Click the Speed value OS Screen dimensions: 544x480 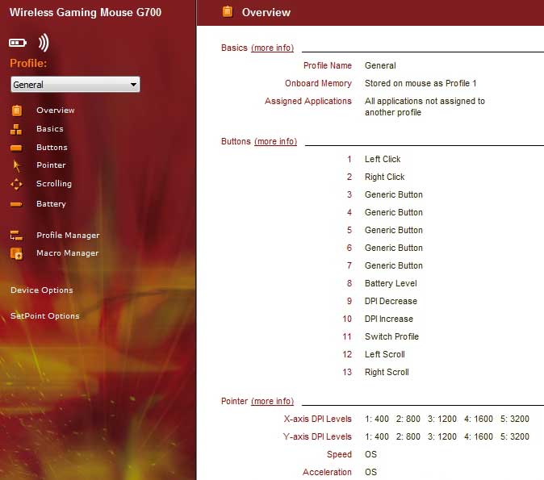click(x=370, y=454)
